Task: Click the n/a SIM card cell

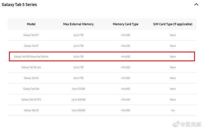Action: (173, 110)
